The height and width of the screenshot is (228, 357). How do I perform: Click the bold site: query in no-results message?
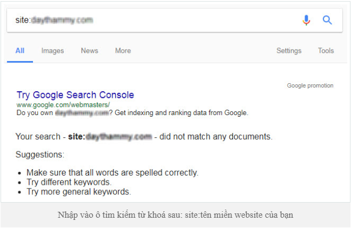110,137
